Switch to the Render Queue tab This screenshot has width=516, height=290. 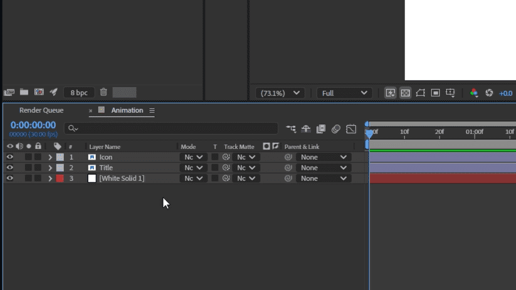(x=41, y=110)
